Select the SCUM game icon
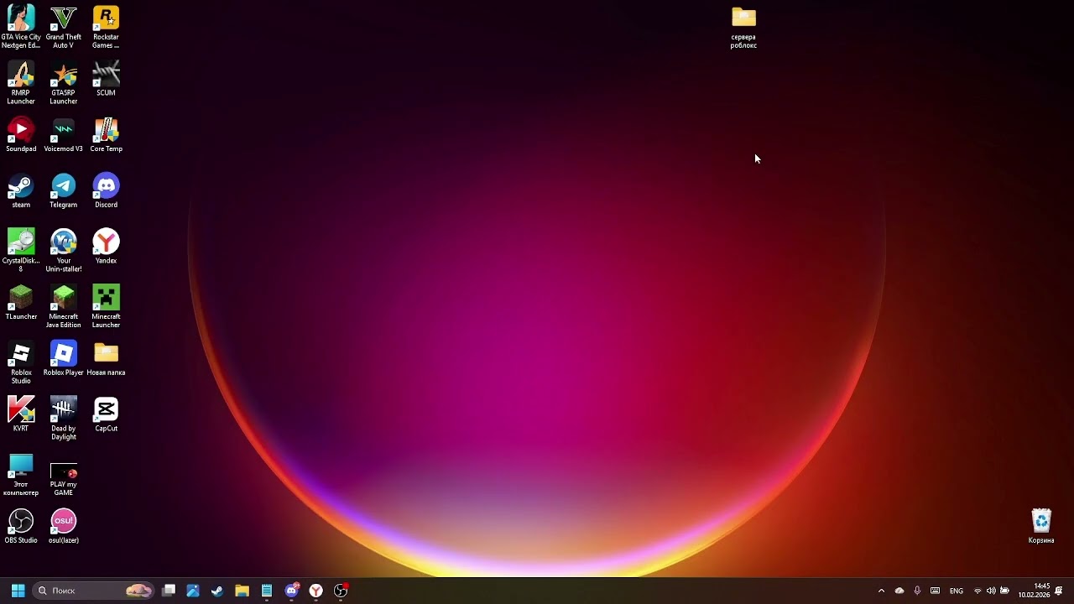The height and width of the screenshot is (604, 1074). (106, 79)
